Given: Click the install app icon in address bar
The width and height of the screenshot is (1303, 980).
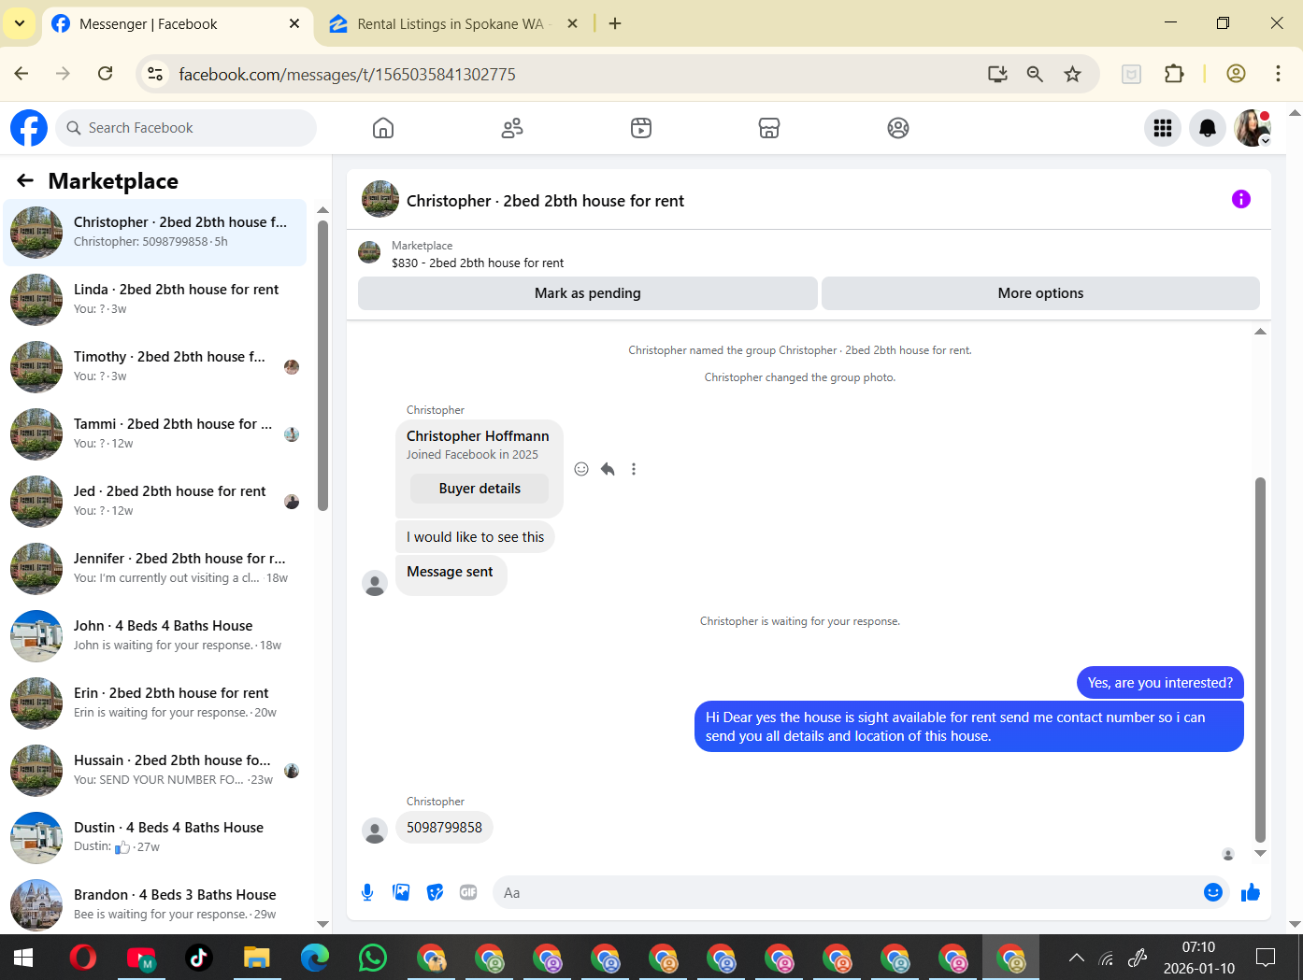Looking at the screenshot, I should 997,74.
